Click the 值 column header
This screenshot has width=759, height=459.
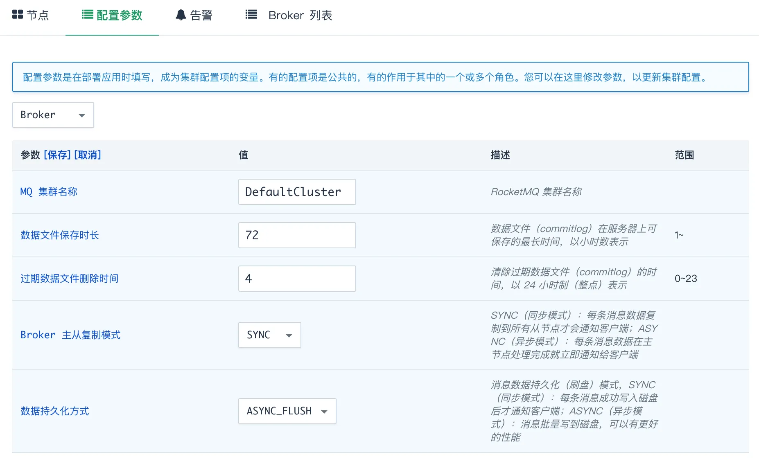pyautogui.click(x=244, y=155)
